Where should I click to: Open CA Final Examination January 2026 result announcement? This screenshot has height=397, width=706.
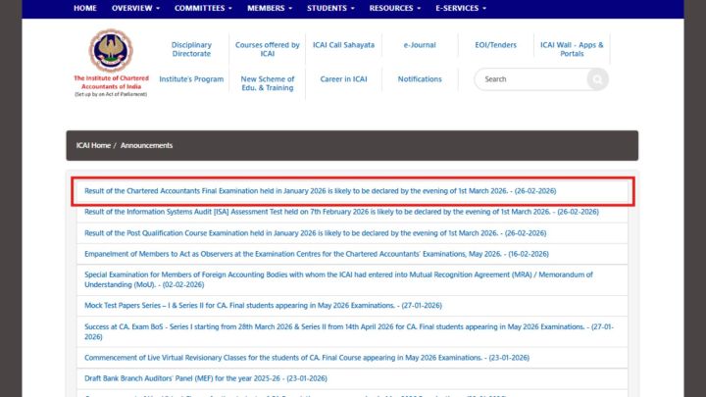coord(320,191)
